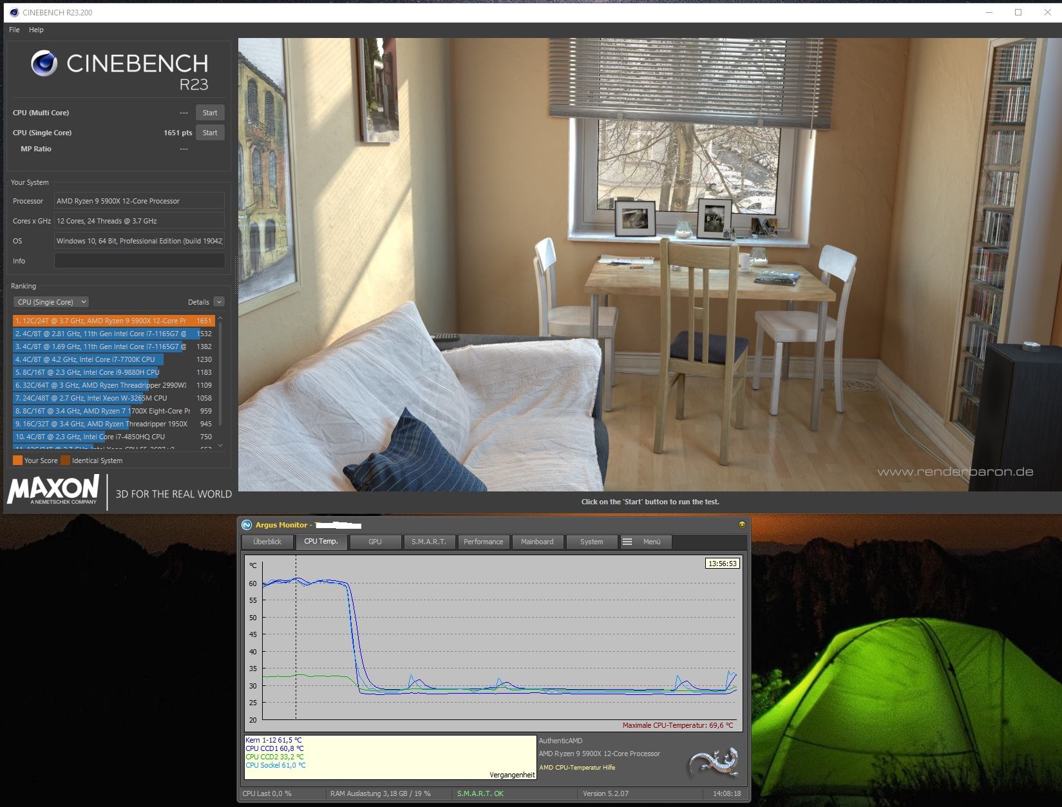1062x807 pixels.
Task: Open the CPU (Single Core) ranking dropdown
Action: pos(51,302)
